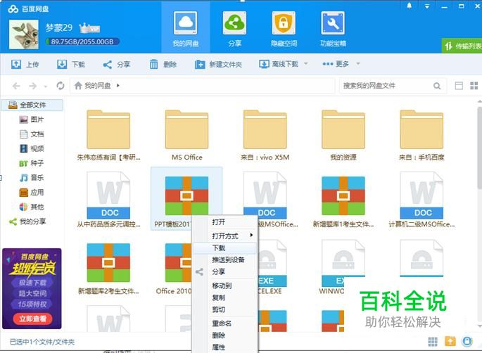
Task: Choose 删除 in the context menu
Action: (224, 335)
